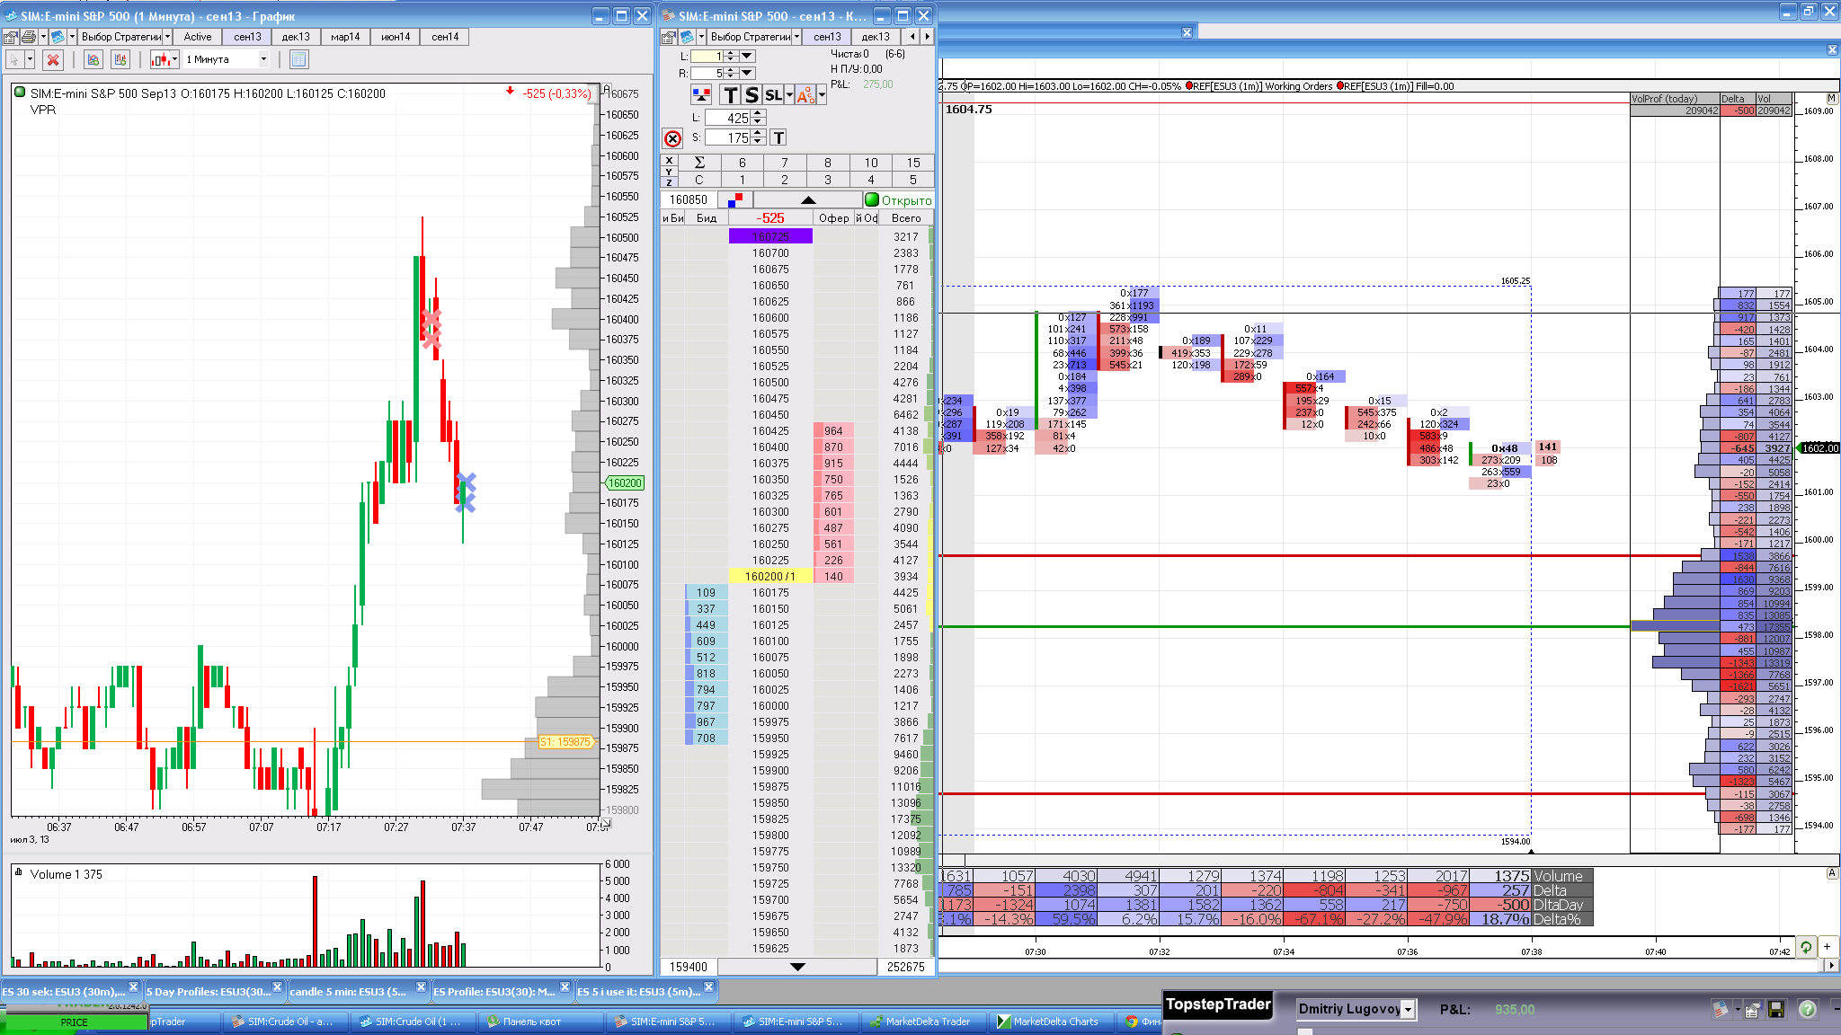The image size is (1841, 1035).
Task: Click the red-blue squares recenter button
Action: tap(734, 199)
